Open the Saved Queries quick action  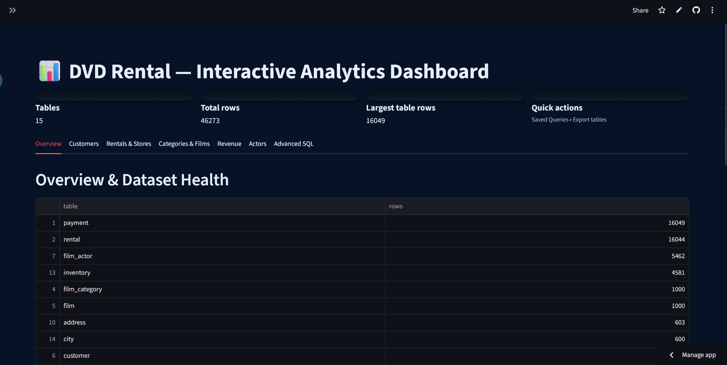pos(549,120)
